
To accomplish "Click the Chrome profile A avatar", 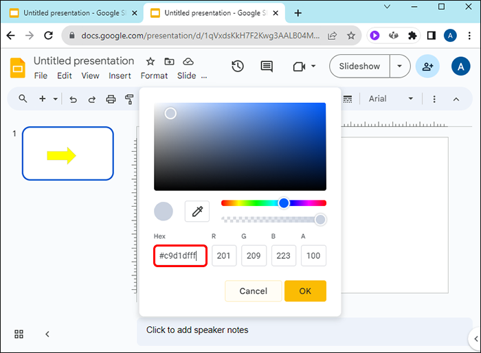I will click(450, 36).
